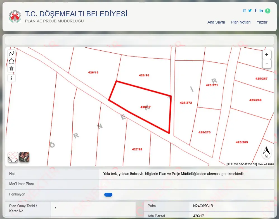Click the 426/17 label inside the highlighted parcel
This screenshot has height=219, width=279.
(145, 107)
